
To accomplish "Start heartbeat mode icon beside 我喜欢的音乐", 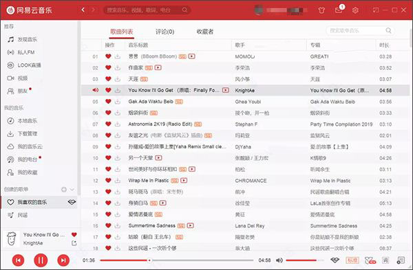I will point(72,202).
